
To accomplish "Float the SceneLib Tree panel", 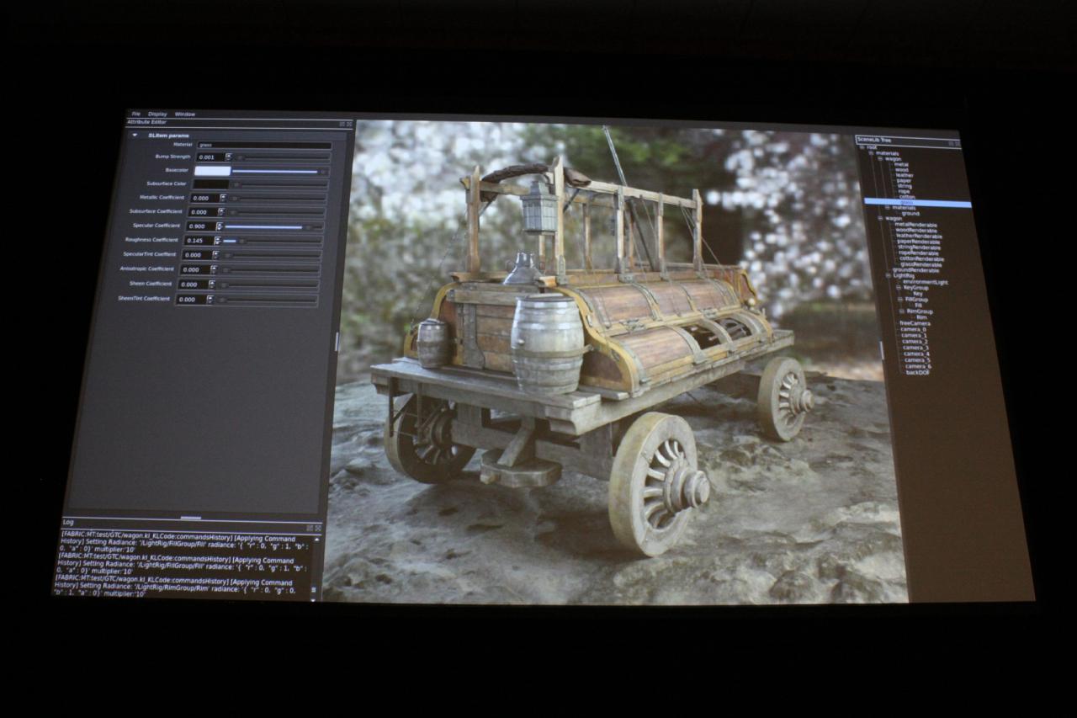I will click(951, 143).
